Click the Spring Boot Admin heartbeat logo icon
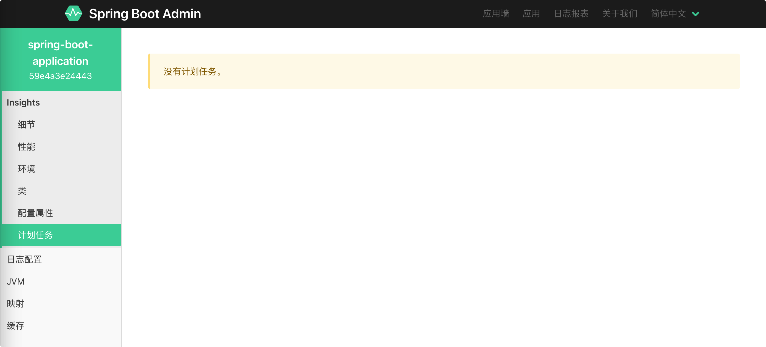 (74, 13)
